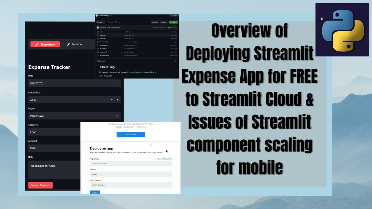Image resolution: width=372 pixels, height=209 pixels.
Task: Click the pencil icon on the Income tab
Action: point(69,44)
